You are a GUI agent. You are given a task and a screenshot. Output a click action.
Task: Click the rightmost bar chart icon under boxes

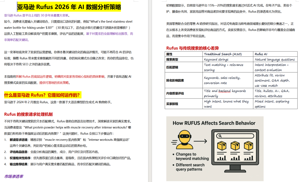pyautogui.click(x=248, y=158)
